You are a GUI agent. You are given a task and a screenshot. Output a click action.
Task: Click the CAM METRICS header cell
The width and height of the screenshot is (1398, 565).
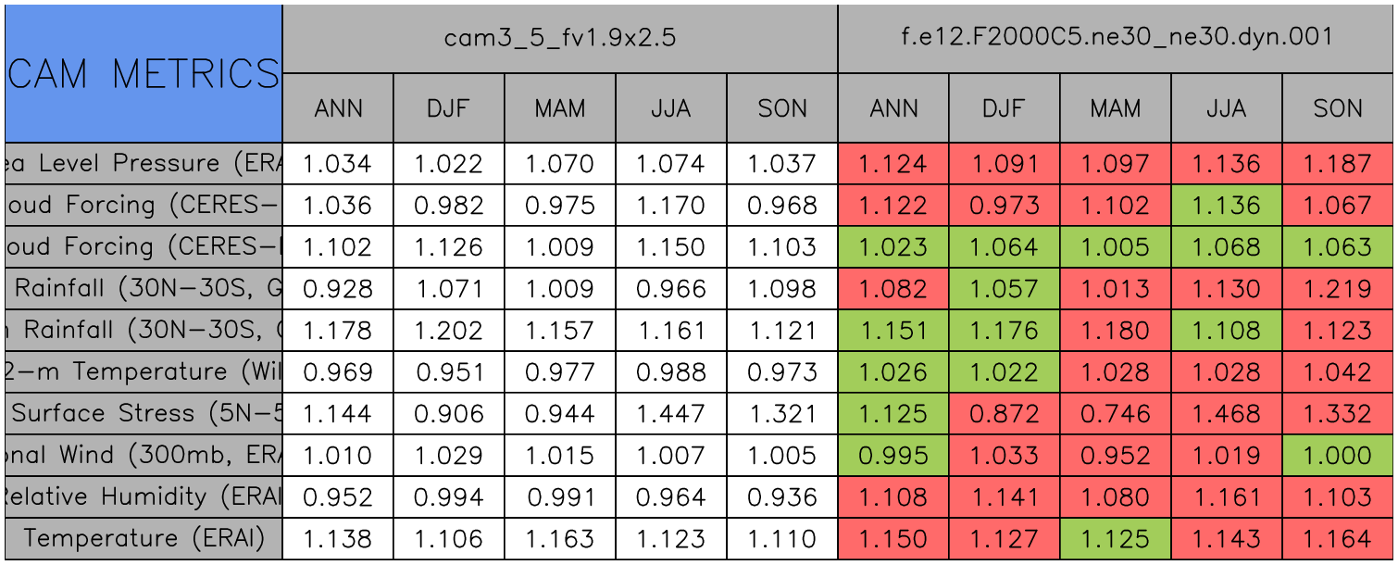coord(144,73)
